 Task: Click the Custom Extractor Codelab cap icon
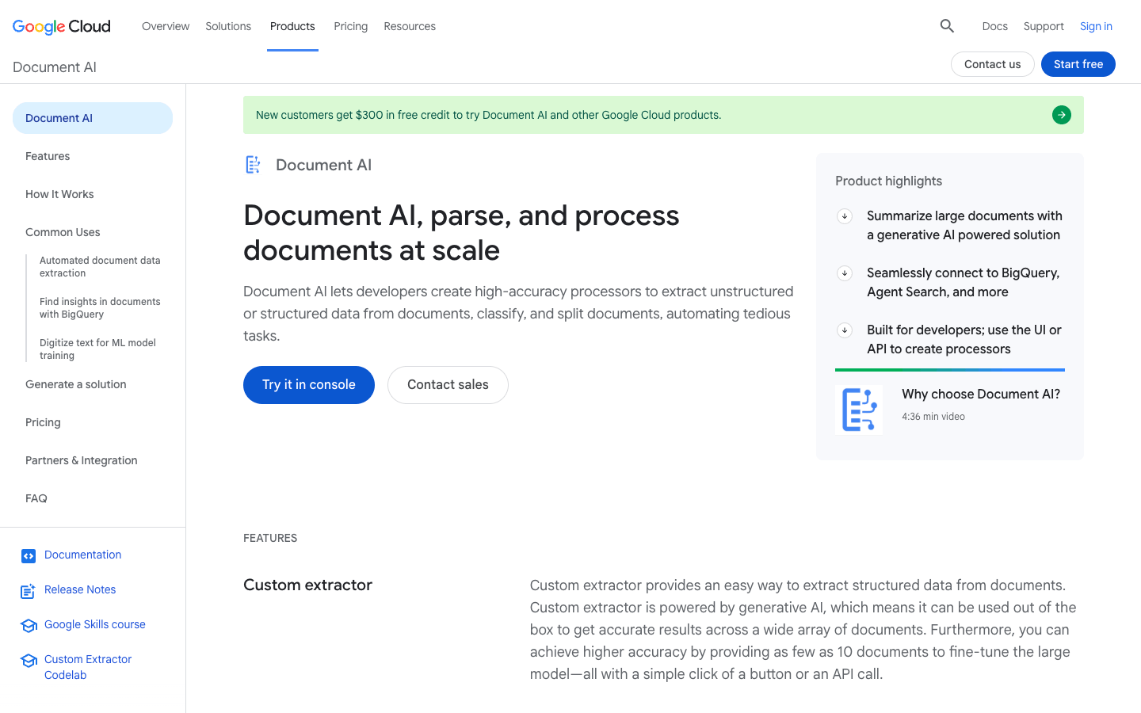(29, 661)
